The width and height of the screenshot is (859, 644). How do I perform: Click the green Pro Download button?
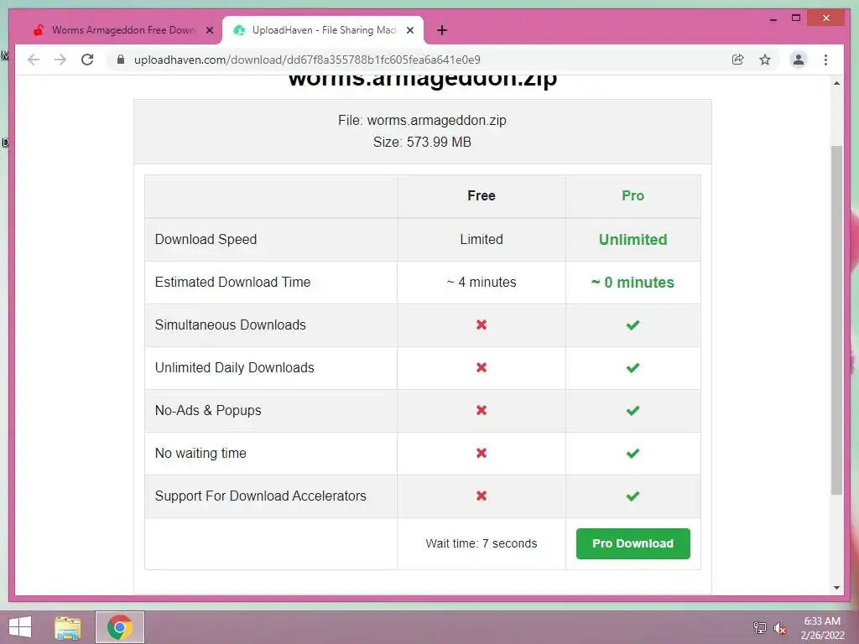pos(633,543)
